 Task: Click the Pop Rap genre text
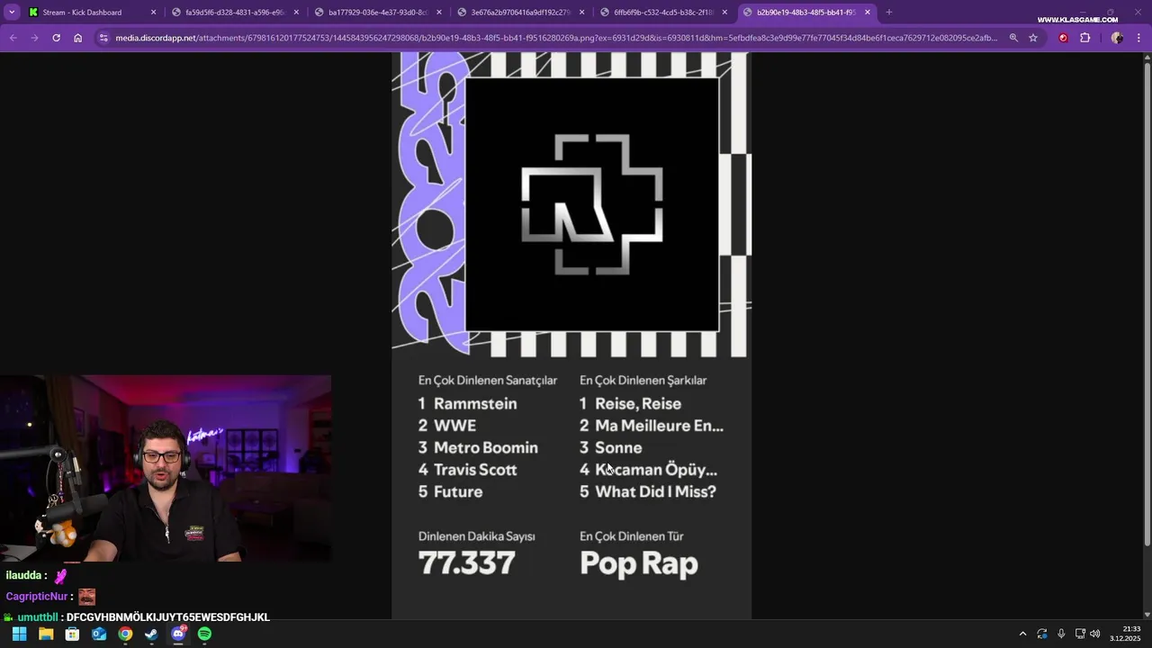coord(639,564)
